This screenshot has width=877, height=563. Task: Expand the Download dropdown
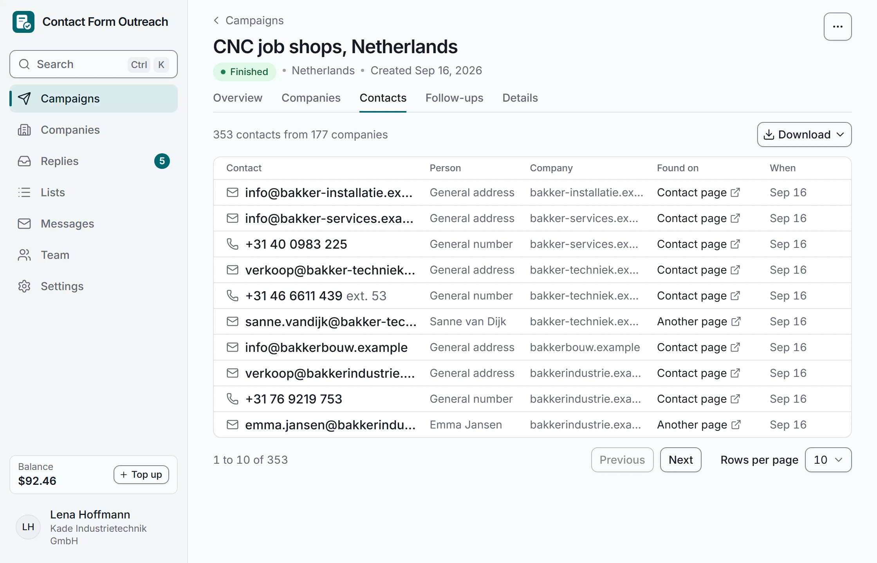point(804,134)
